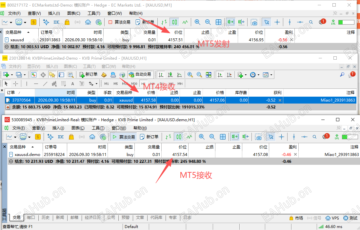Screen dimensions: 360x230
Task: Click search magnifier in EC Markets toolbar
Action: [x=311, y=22]
